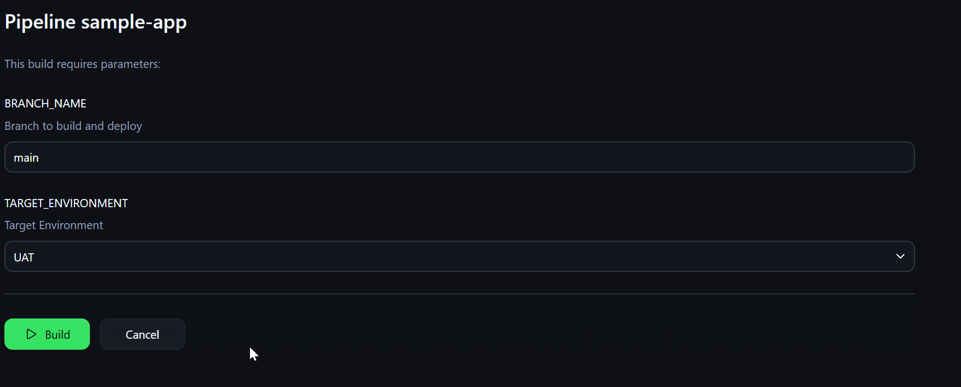Start the pipeline with the green Build button
The width and height of the screenshot is (961, 387).
click(47, 334)
